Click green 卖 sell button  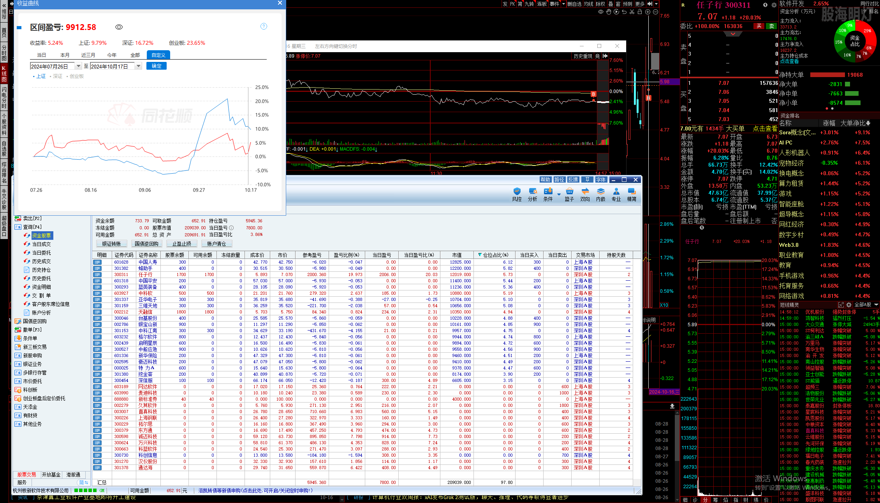[x=771, y=26]
